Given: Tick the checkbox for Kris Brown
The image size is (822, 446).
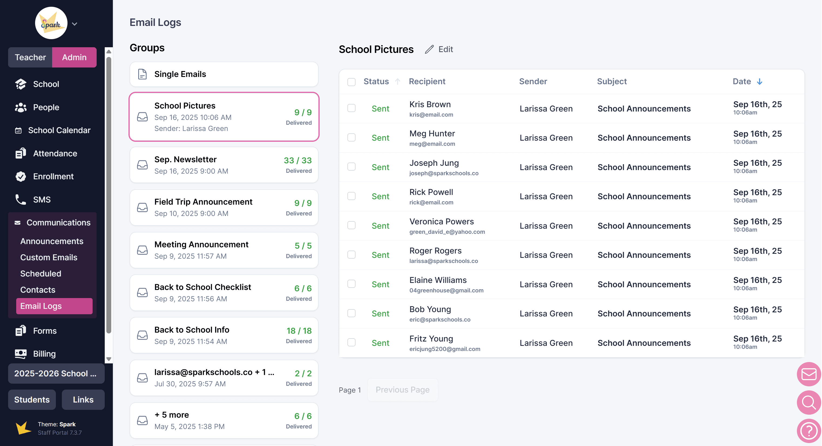Looking at the screenshot, I should click(351, 108).
